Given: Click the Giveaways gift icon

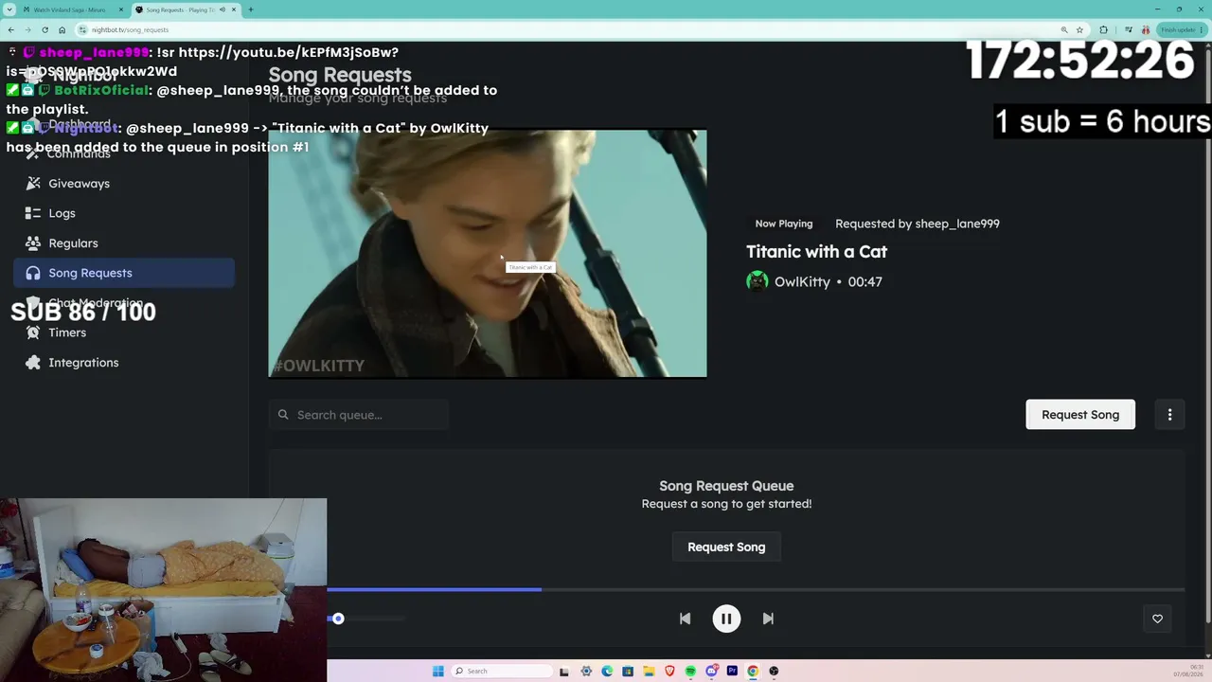Looking at the screenshot, I should point(33,184).
